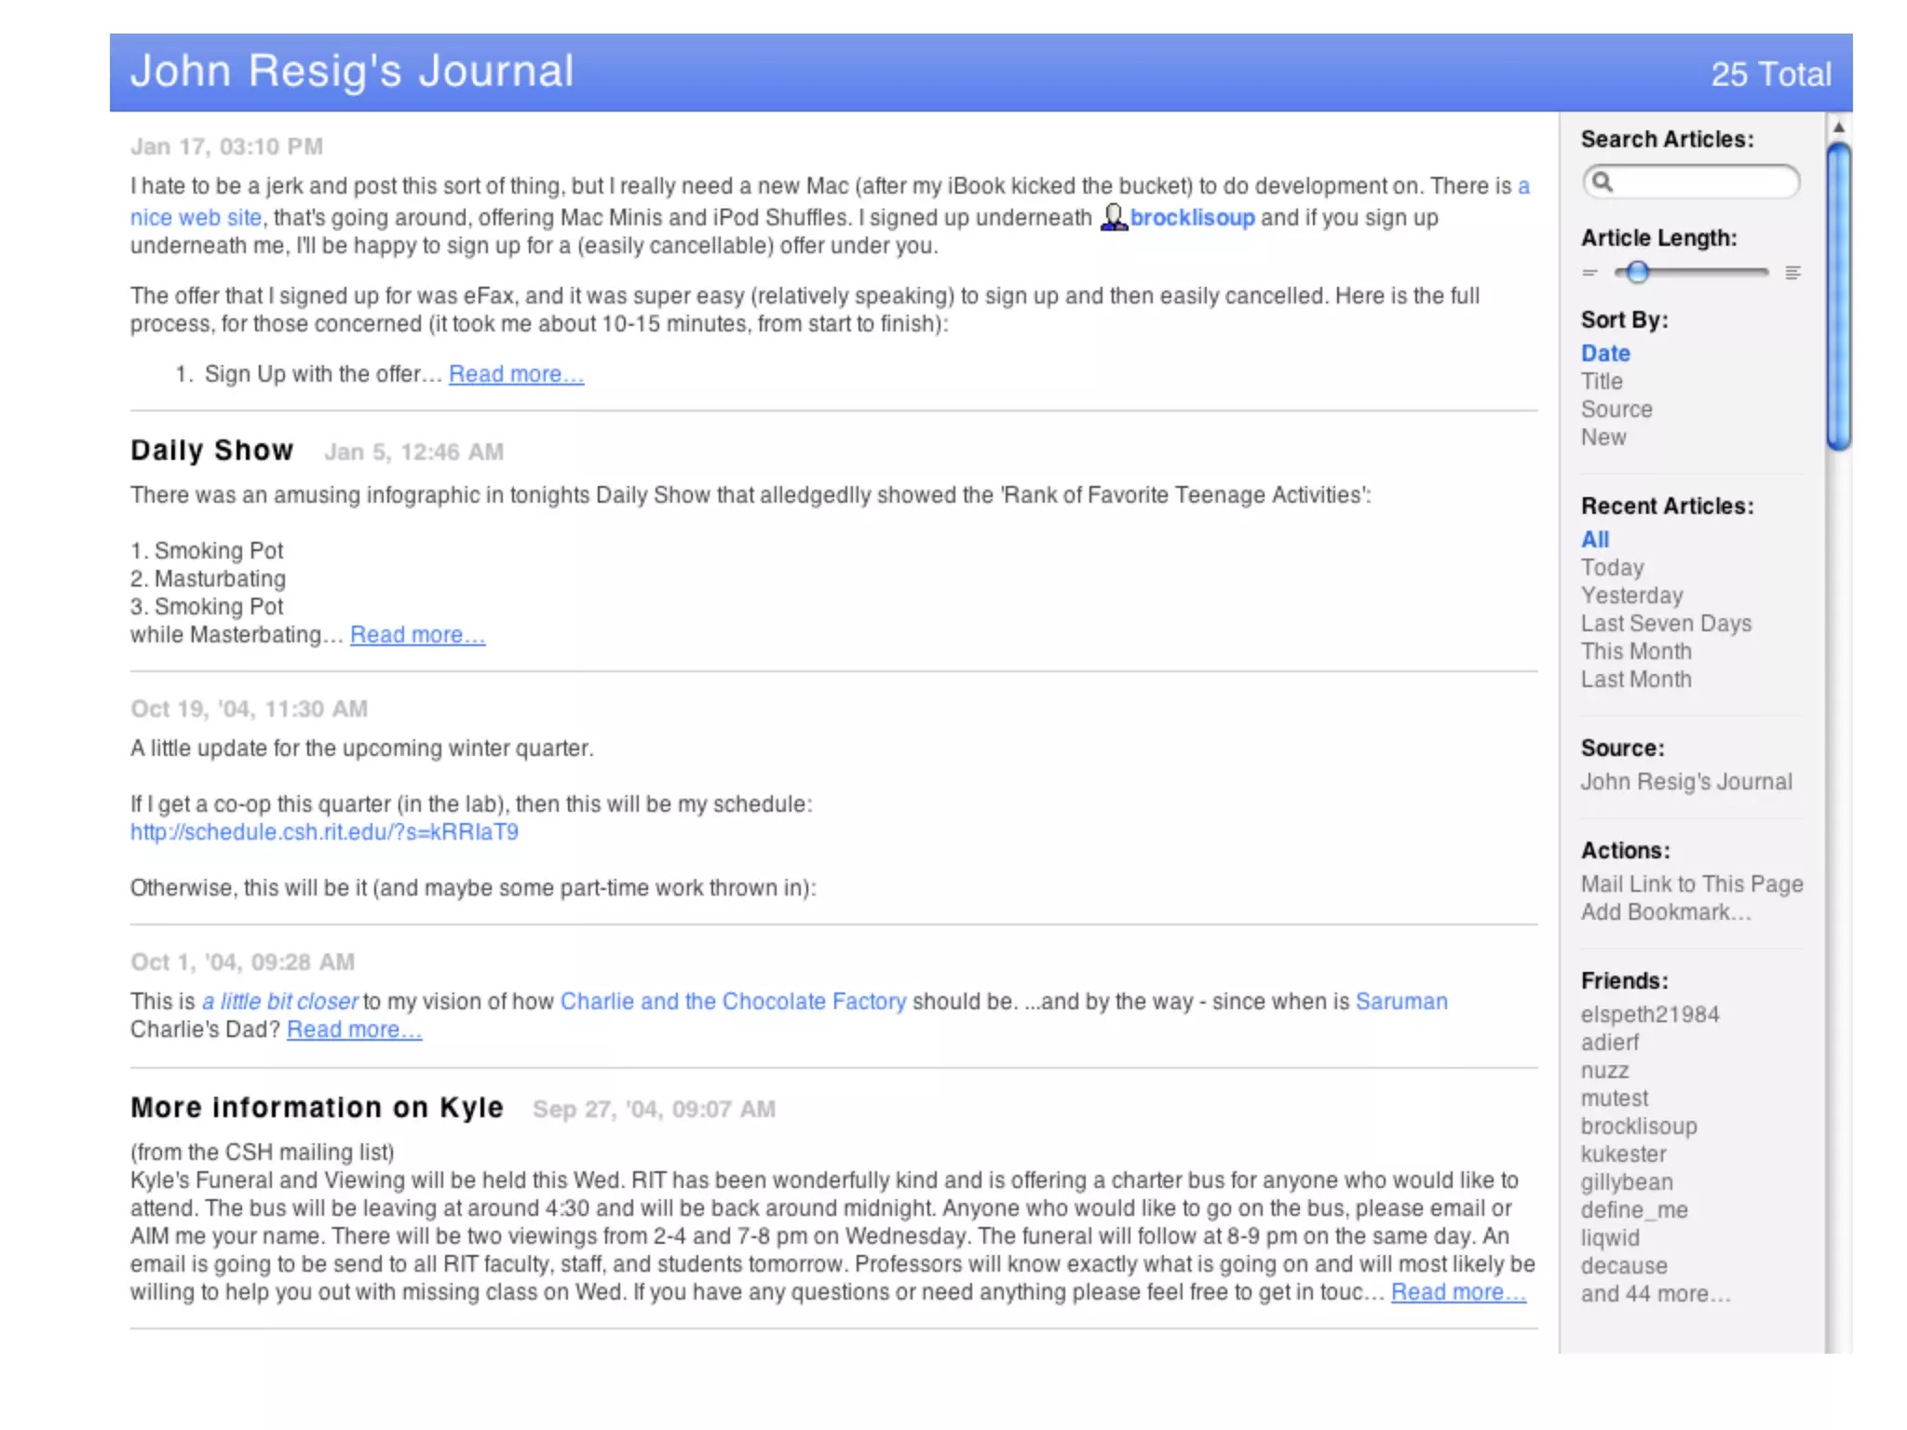The height and width of the screenshot is (1430, 1907).
Task: Click in the Search Articles field
Action: (1702, 182)
